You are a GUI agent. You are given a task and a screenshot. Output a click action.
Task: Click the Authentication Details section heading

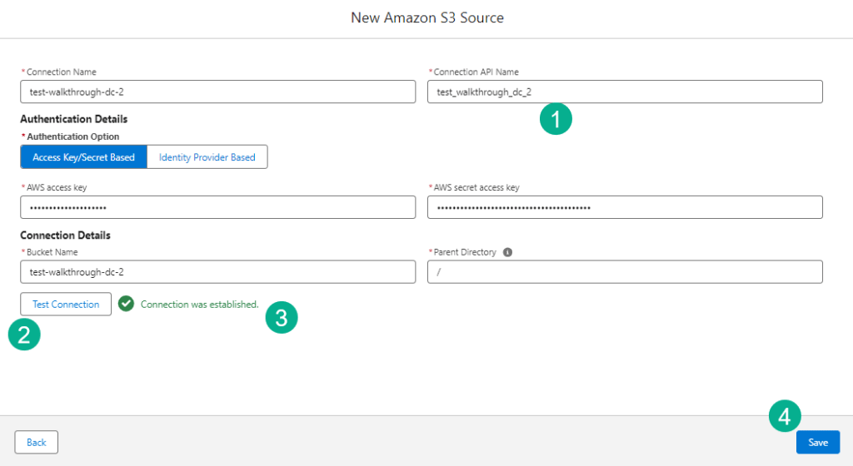(73, 119)
